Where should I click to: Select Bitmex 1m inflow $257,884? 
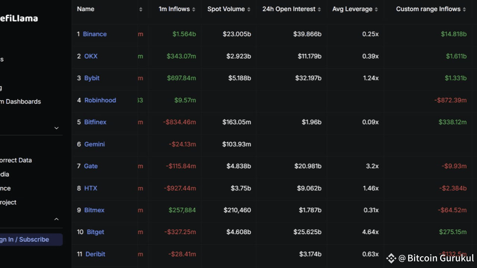182,210
